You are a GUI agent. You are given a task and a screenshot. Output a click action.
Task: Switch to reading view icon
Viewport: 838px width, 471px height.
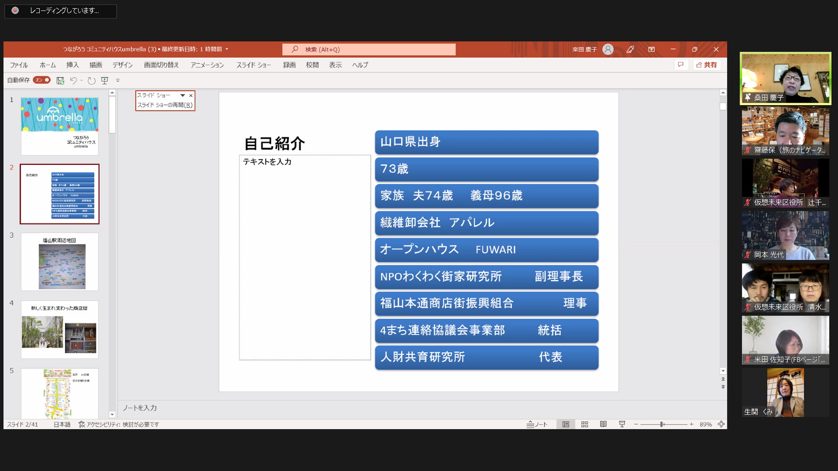point(603,424)
